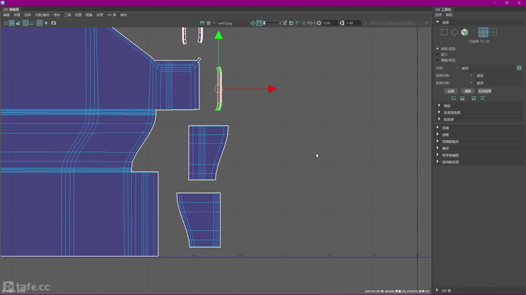Image resolution: width=526 pixels, height=295 pixels.
Task: Adjust the image dim slider
Action: click(x=271, y=23)
